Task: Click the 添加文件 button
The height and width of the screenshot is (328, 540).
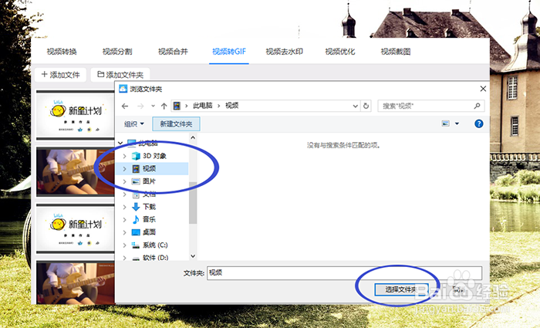Action: pyautogui.click(x=61, y=75)
